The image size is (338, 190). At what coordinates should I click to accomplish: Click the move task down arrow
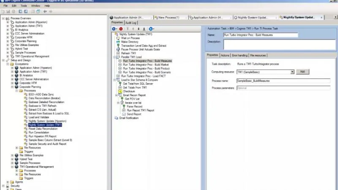(139, 29)
